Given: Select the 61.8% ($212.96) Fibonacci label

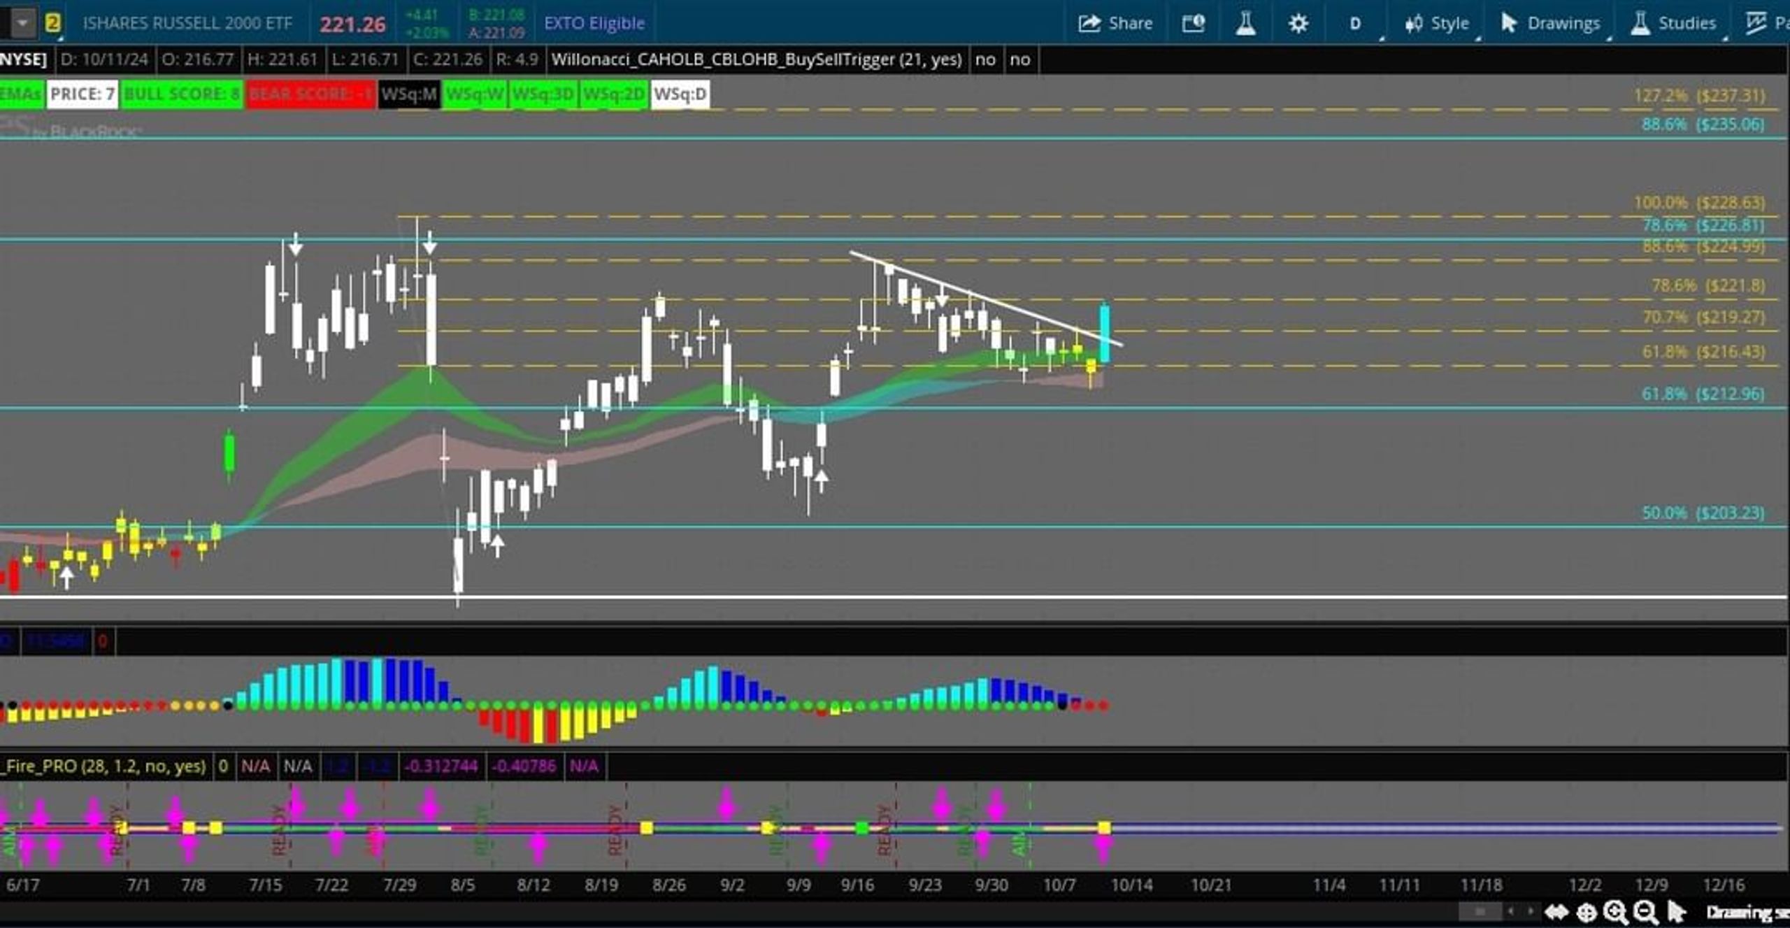Looking at the screenshot, I should pos(1703,394).
